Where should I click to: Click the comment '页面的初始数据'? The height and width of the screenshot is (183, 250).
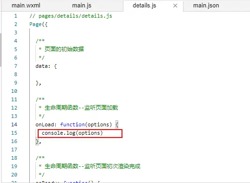pos(64,49)
